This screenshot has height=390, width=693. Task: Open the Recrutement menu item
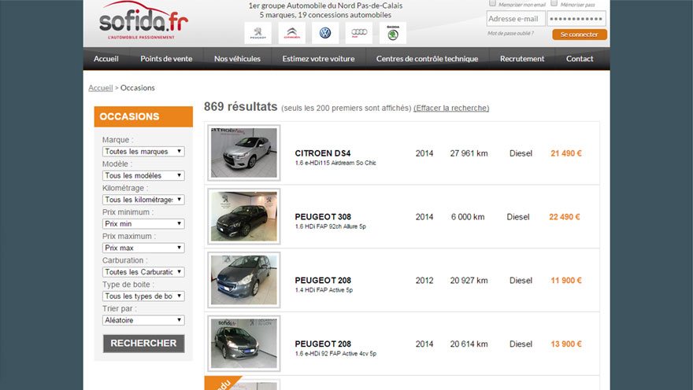coord(522,59)
